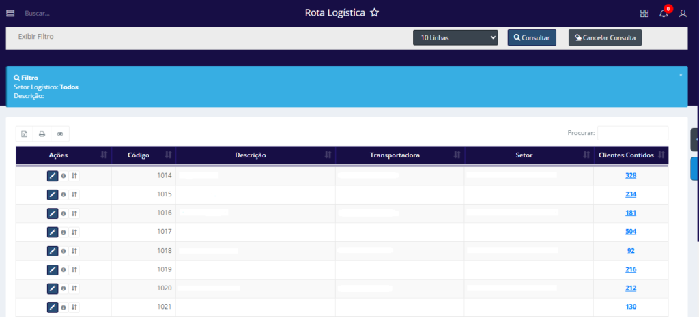This screenshot has height=317, width=699.
Task: Sort table by Código column
Action: (143, 155)
